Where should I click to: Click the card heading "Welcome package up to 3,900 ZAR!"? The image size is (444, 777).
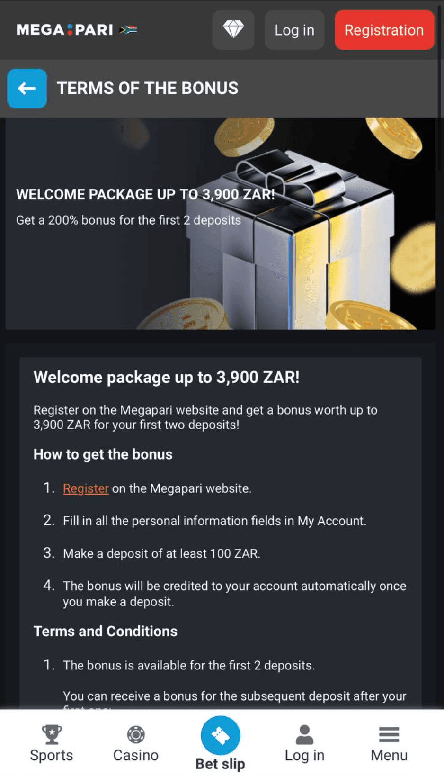pos(166,378)
